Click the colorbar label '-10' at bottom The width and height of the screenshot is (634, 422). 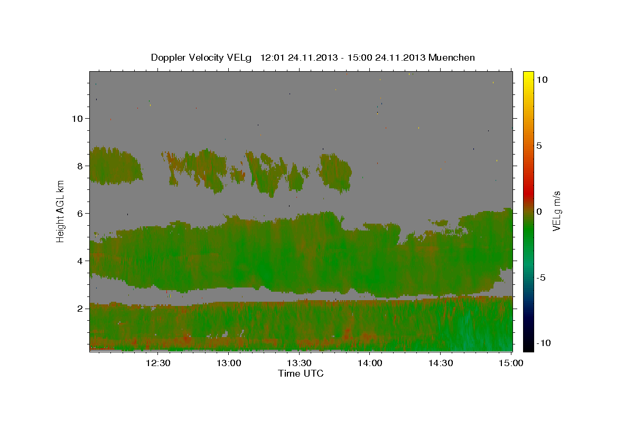pos(544,343)
